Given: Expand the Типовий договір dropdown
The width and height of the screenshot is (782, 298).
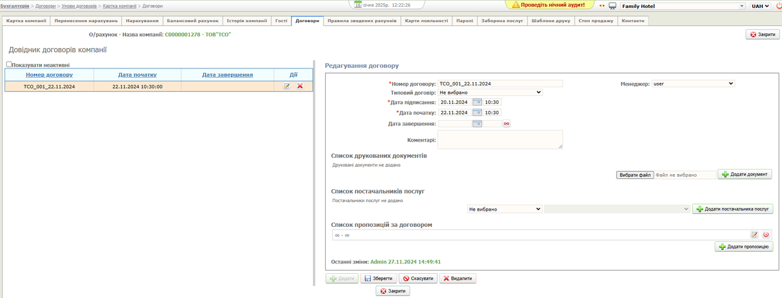Looking at the screenshot, I should click(x=490, y=93).
